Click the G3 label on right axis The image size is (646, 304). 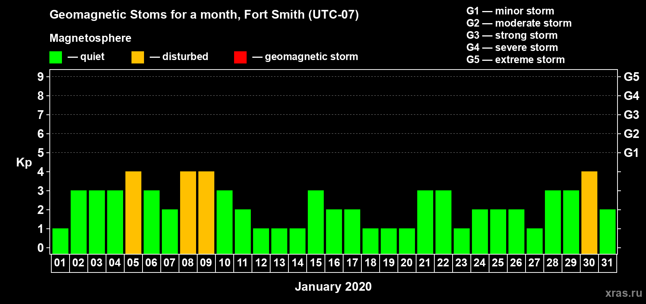click(632, 115)
